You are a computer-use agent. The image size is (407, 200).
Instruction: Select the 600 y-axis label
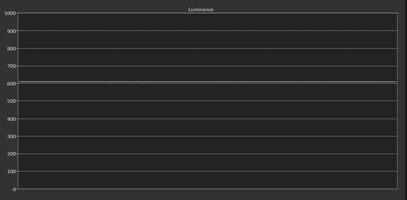tap(12, 84)
